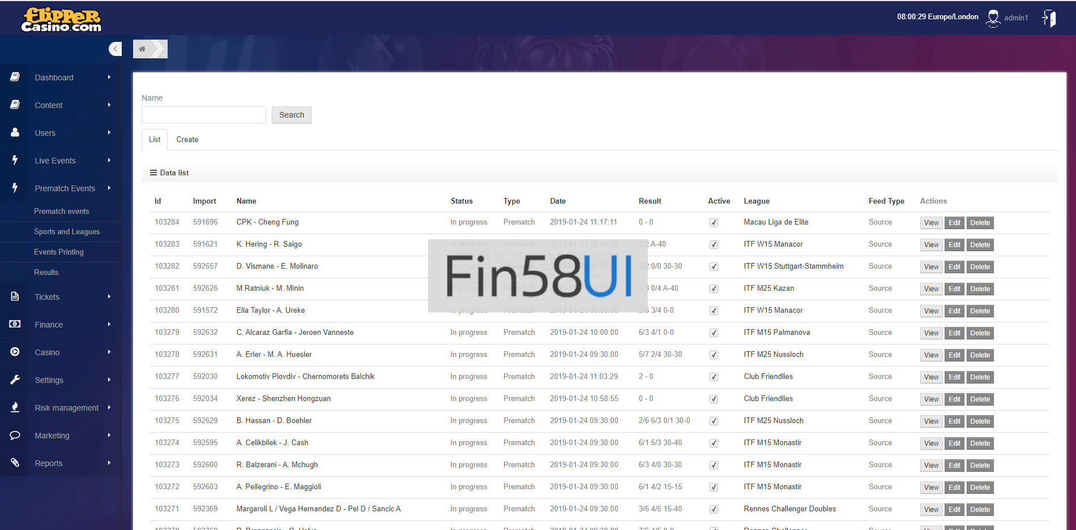Expand the Reports submenu arrow

click(x=109, y=463)
